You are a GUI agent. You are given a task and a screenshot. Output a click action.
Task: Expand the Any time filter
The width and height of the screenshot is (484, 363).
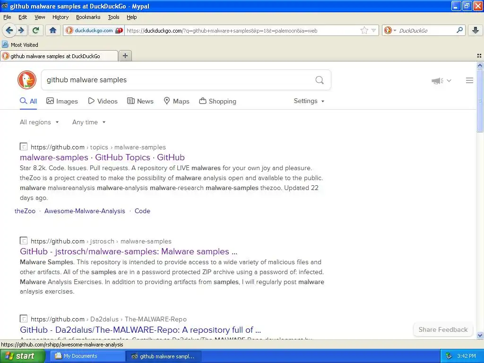coord(89,122)
